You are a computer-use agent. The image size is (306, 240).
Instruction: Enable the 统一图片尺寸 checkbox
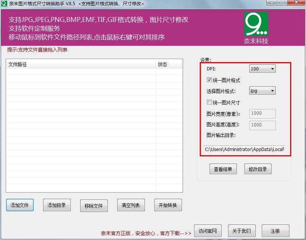(209, 102)
